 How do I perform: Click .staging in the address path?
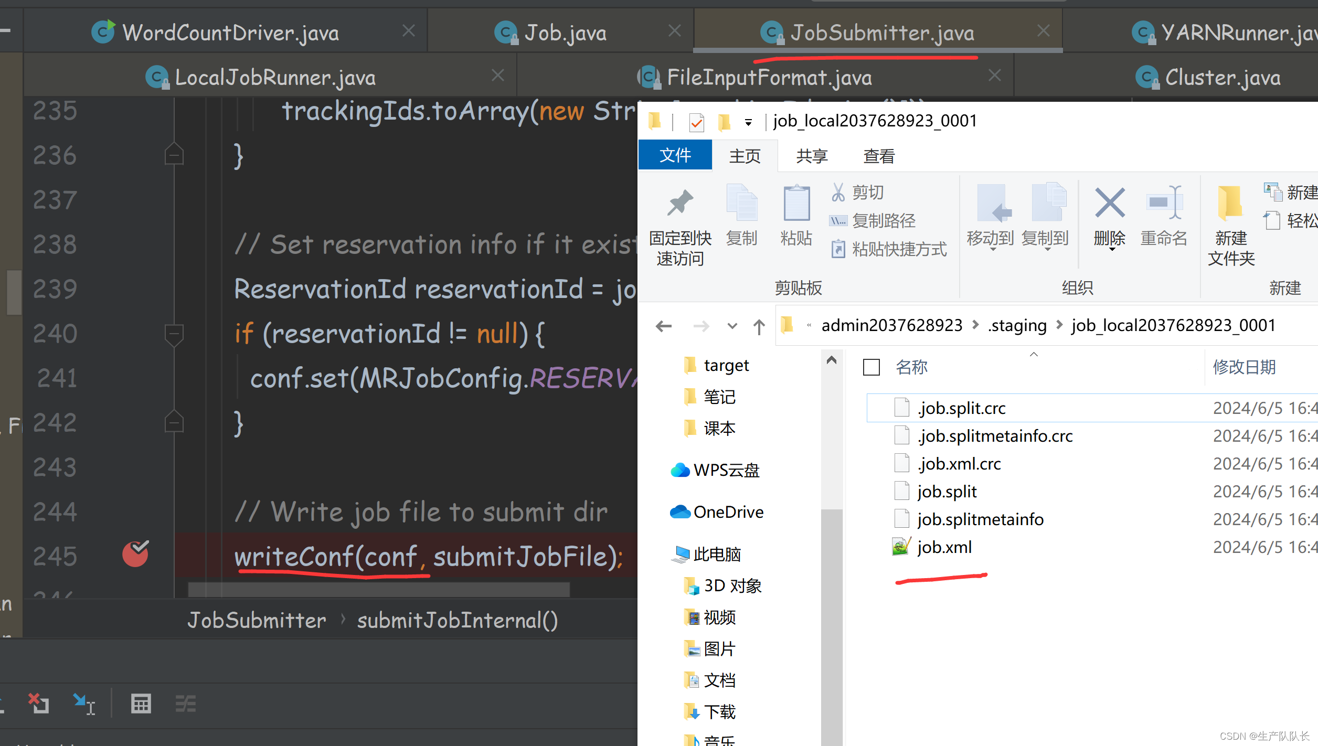click(x=1017, y=325)
